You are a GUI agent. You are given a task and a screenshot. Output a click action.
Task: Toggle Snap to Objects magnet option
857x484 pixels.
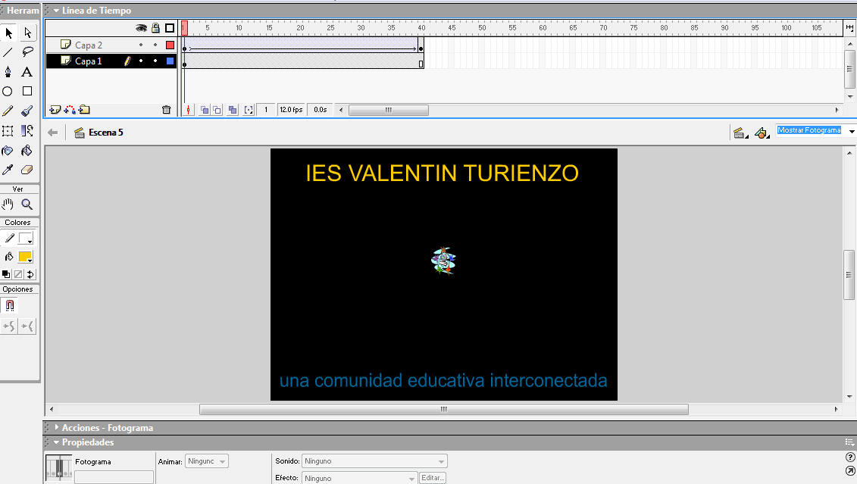click(x=10, y=305)
